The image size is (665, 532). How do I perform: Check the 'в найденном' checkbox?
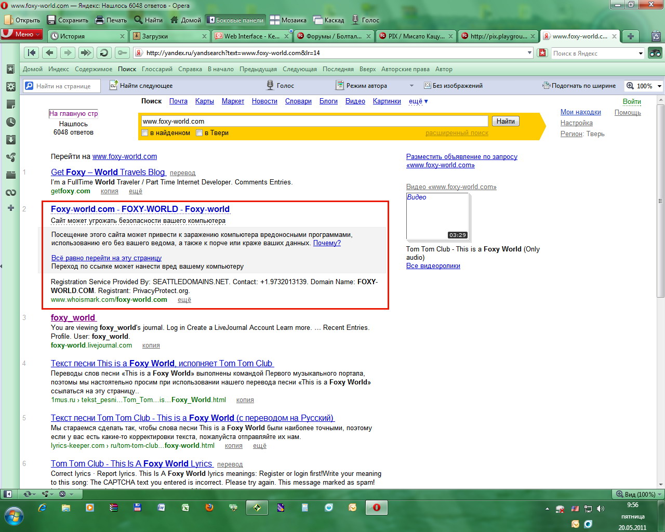pos(145,133)
